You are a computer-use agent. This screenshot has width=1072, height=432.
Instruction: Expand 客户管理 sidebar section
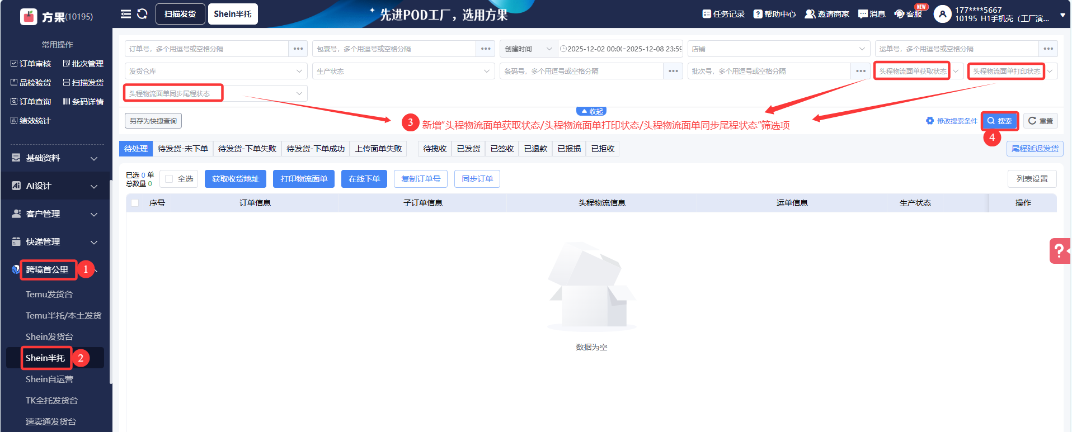pos(55,214)
